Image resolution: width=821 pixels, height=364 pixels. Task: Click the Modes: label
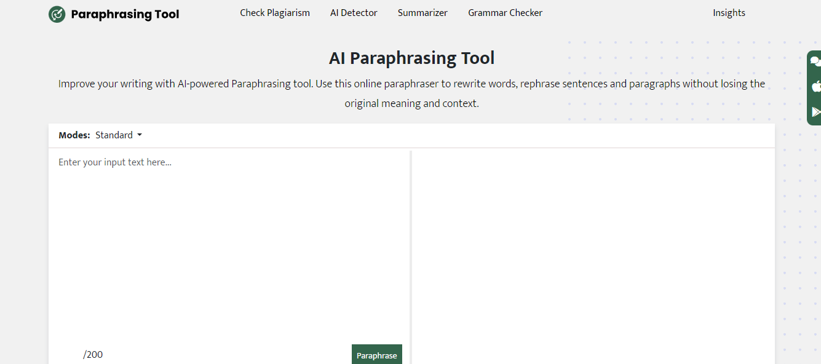tap(74, 135)
